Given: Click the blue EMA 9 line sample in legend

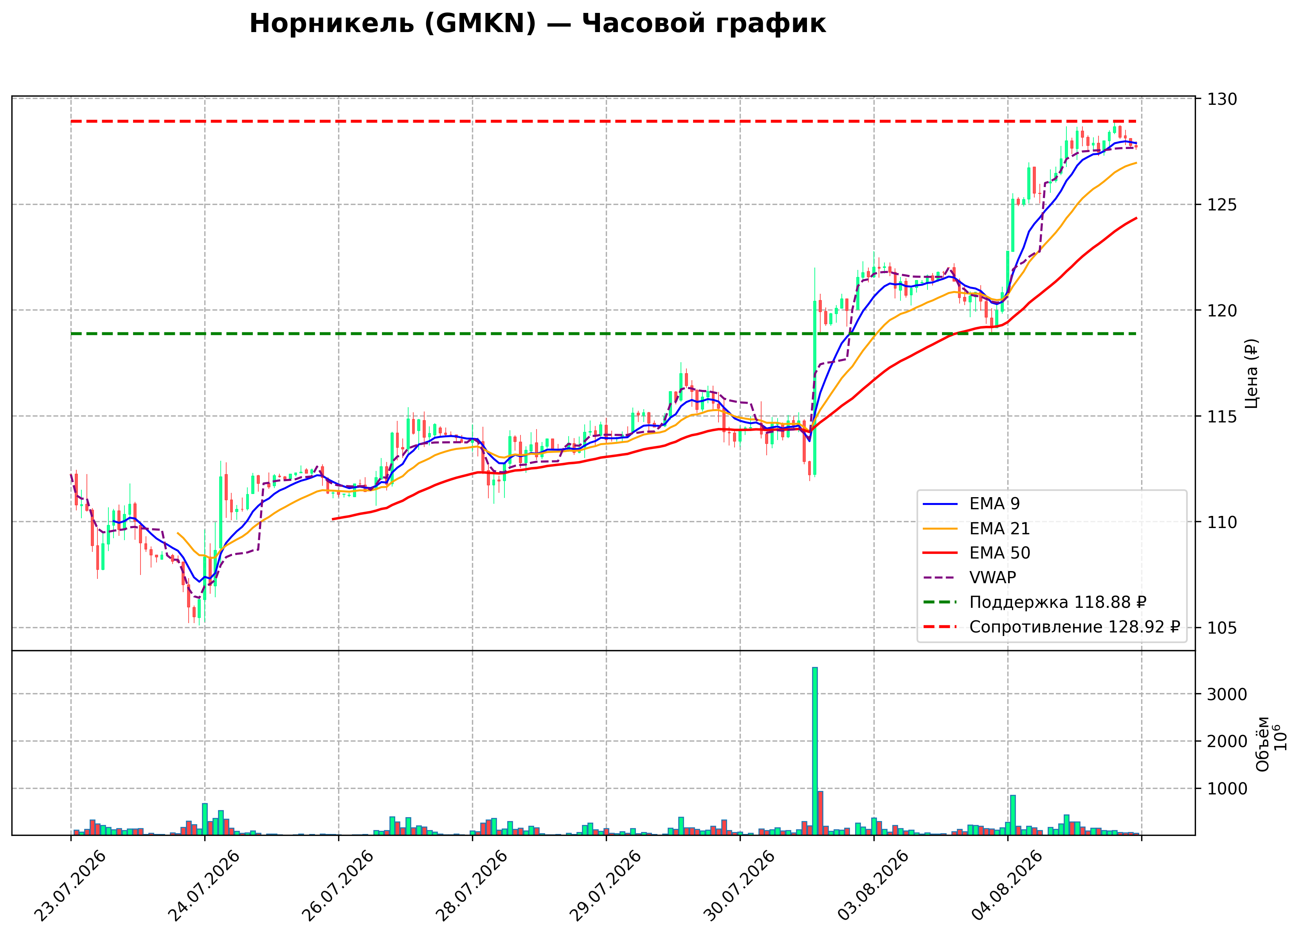Looking at the screenshot, I should point(940,504).
